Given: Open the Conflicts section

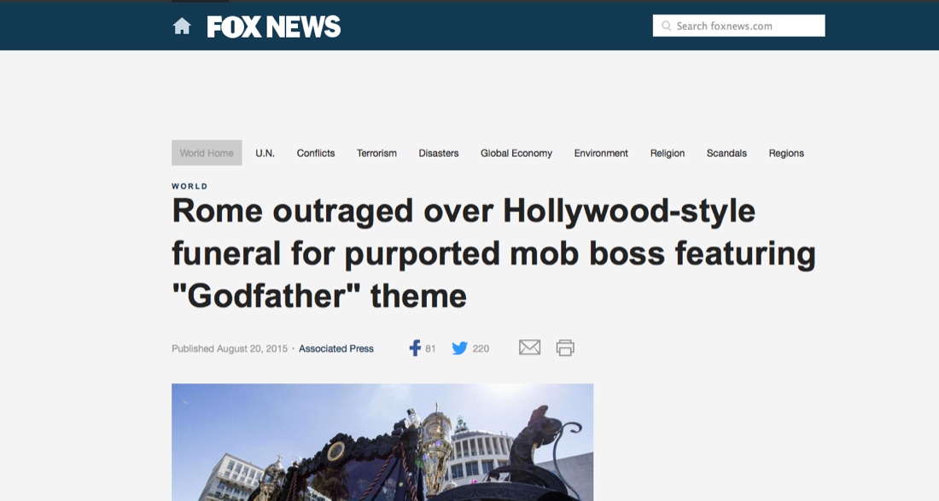Looking at the screenshot, I should [x=316, y=154].
